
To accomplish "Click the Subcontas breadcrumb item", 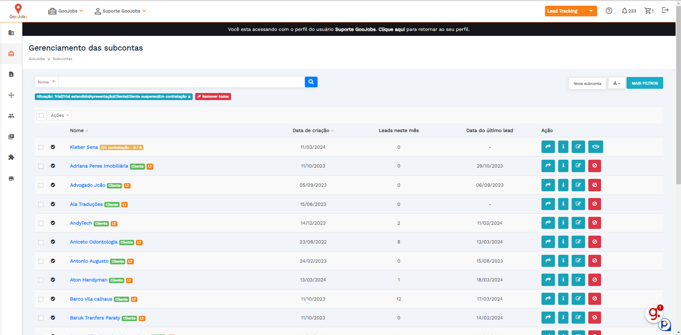I will (x=62, y=59).
